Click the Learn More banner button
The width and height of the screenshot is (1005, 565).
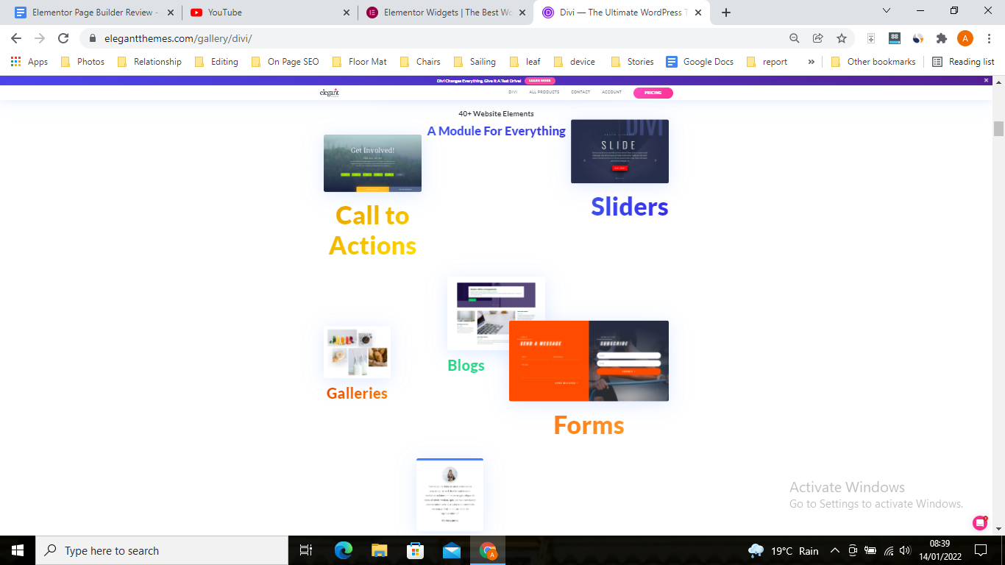coord(540,81)
